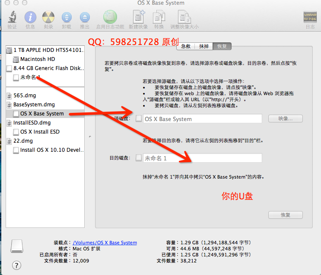Screen dimensions: 321x275
Task: Click the Verify (验证) microscope icon
Action: click(x=12, y=17)
